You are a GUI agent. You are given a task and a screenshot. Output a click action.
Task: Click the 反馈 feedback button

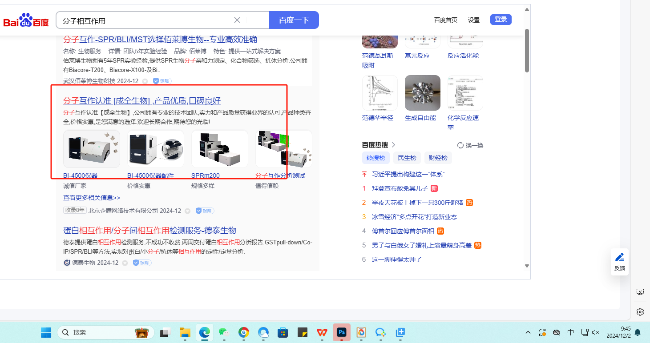tap(620, 262)
